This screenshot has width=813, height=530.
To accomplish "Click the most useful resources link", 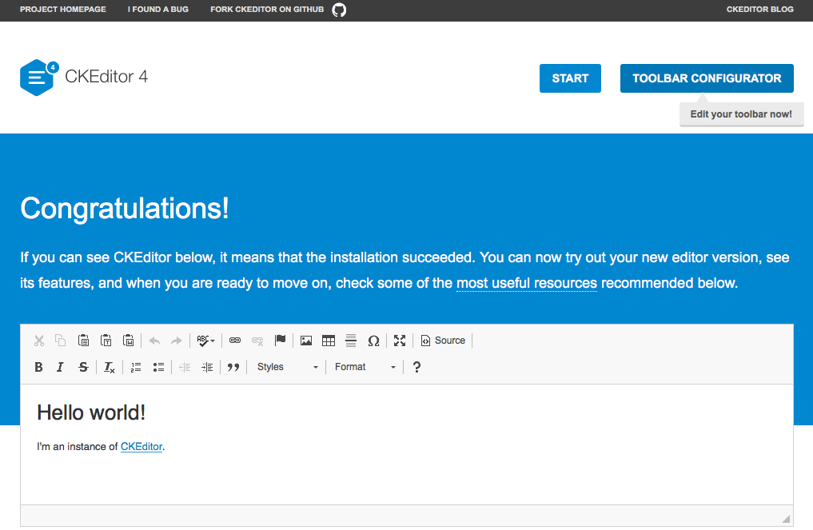I will [x=527, y=283].
